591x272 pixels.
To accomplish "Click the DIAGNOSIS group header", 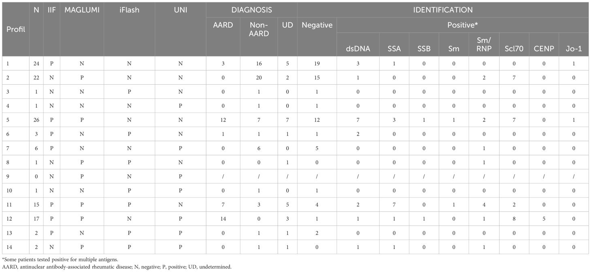I will point(251,10).
